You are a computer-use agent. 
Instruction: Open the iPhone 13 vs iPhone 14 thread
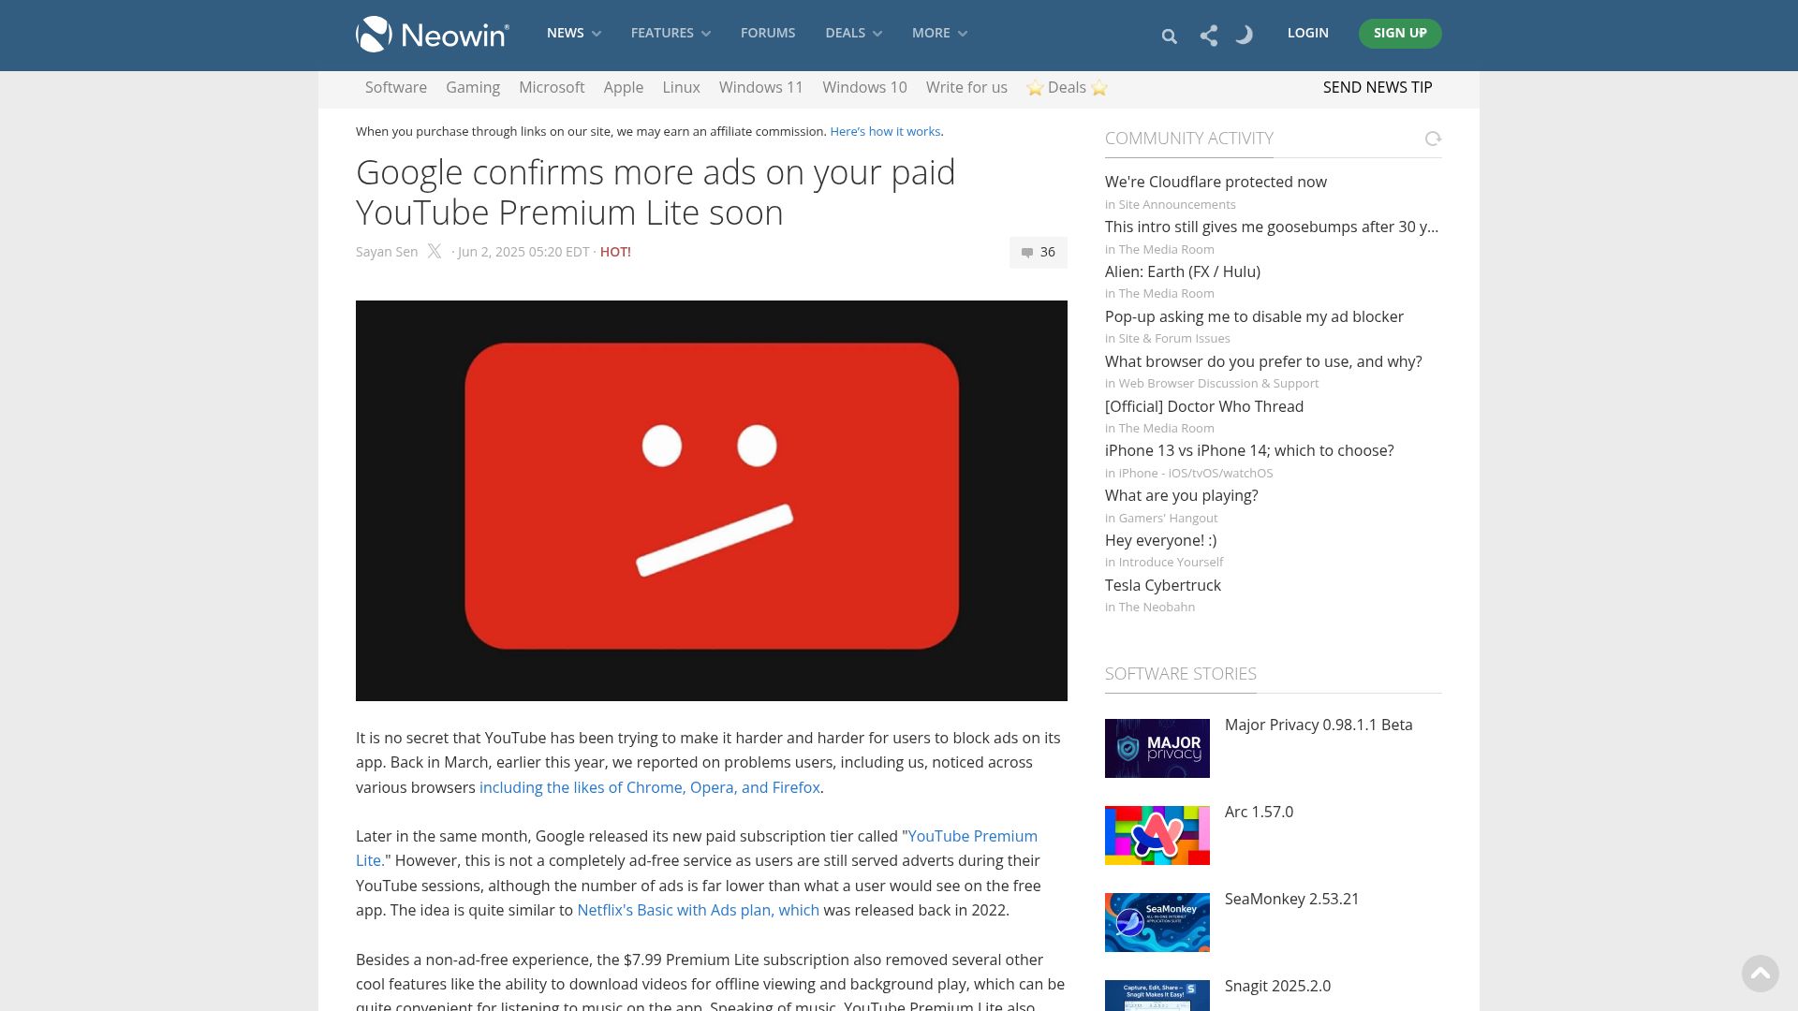[1249, 450]
